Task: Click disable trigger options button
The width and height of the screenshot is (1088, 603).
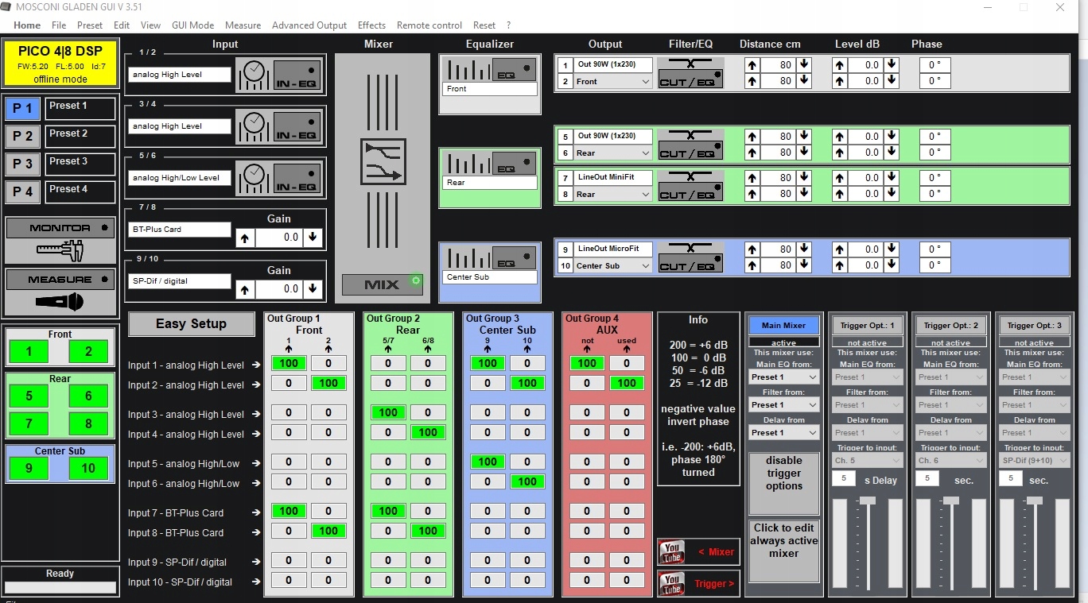Action: coord(783,474)
